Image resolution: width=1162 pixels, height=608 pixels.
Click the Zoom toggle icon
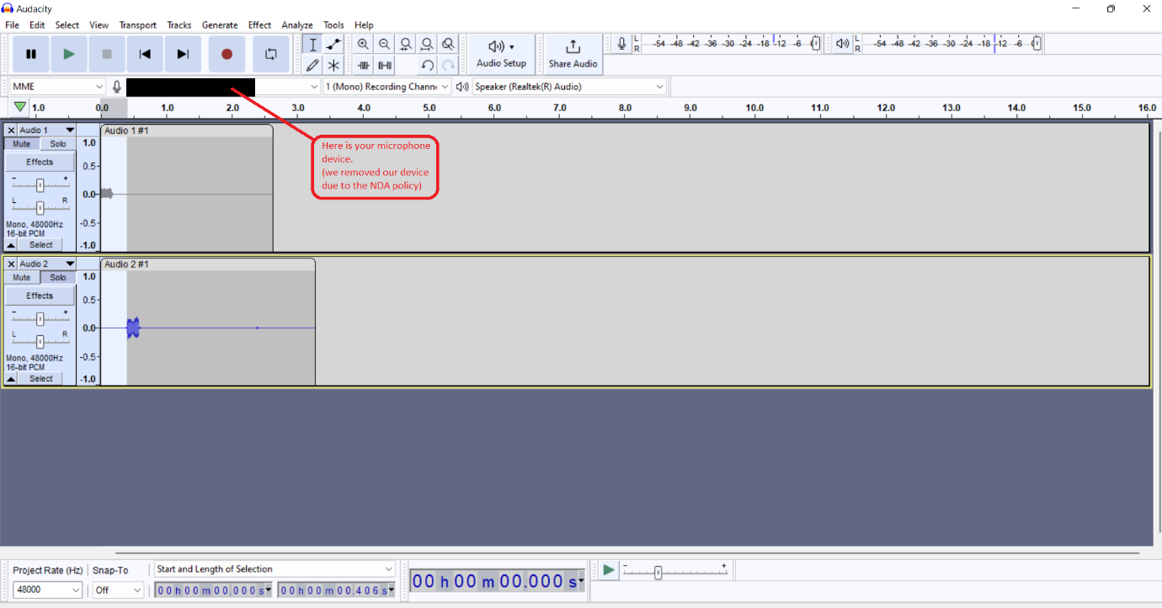[448, 45]
